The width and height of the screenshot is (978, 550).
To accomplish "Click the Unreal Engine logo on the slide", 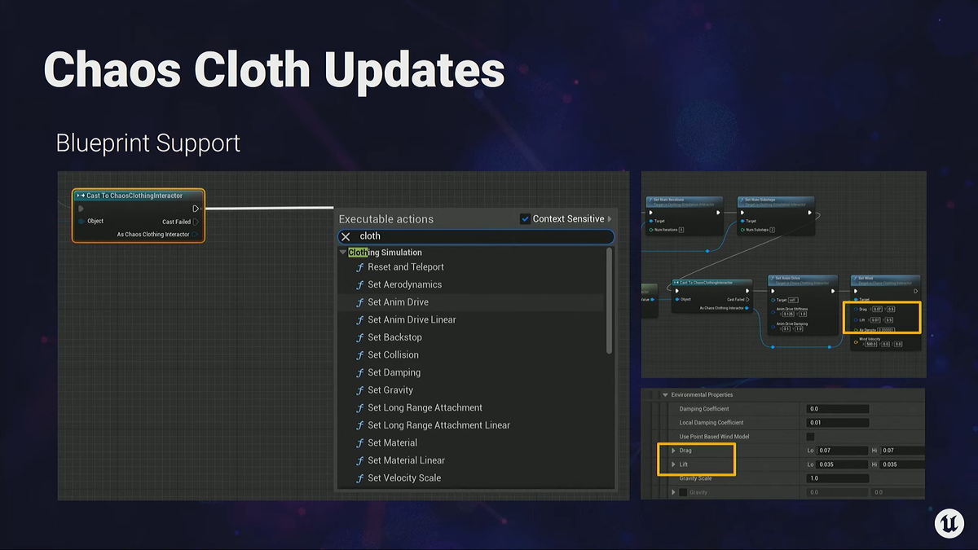I will pyautogui.click(x=949, y=523).
